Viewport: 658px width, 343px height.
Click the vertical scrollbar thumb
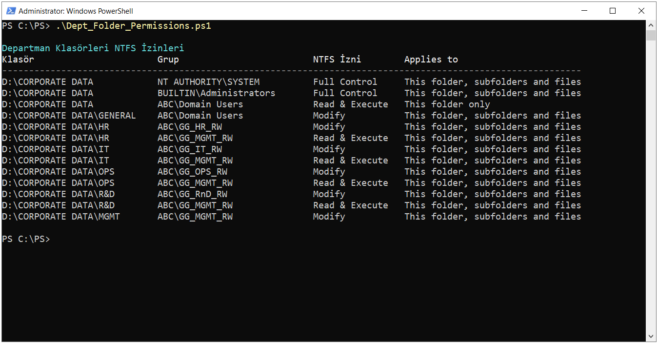[651, 36]
